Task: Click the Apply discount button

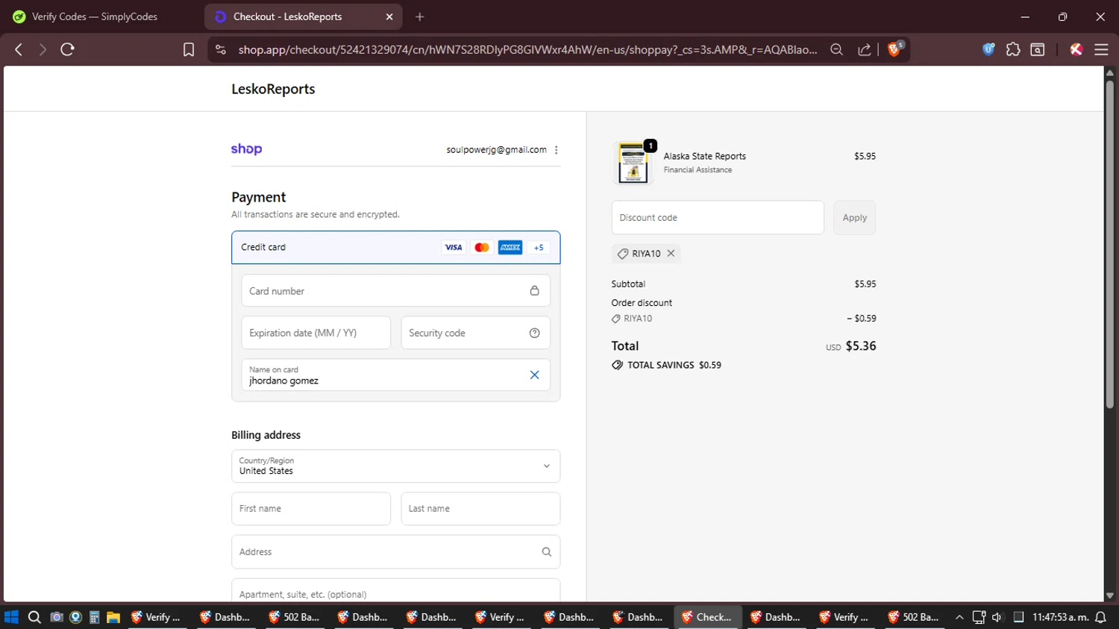Action: coord(855,217)
